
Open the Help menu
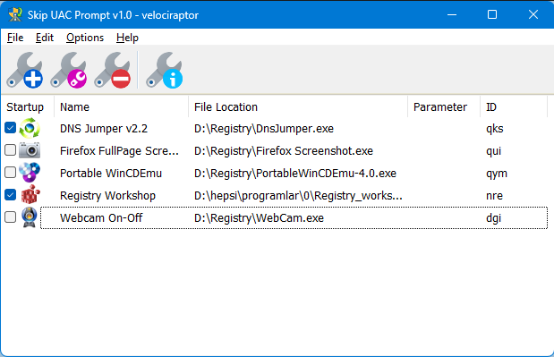pos(128,38)
